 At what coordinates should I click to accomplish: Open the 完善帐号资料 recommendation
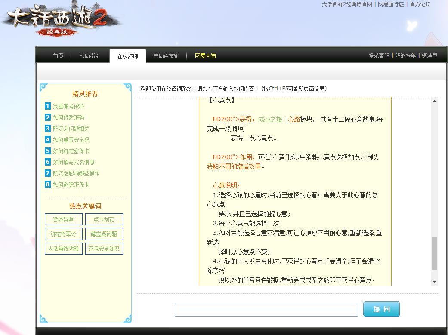point(68,106)
